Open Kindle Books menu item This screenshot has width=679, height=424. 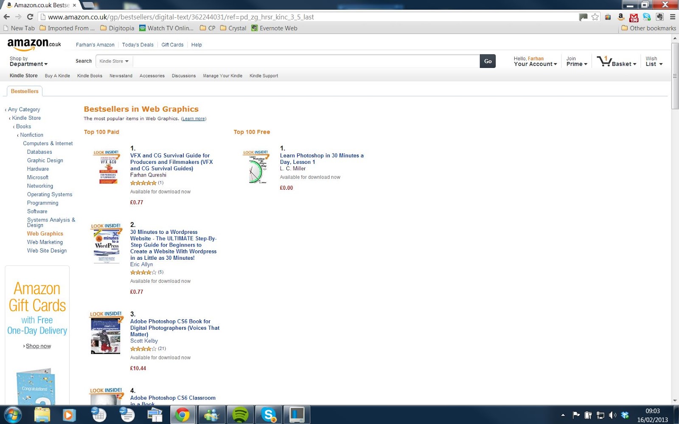point(90,76)
